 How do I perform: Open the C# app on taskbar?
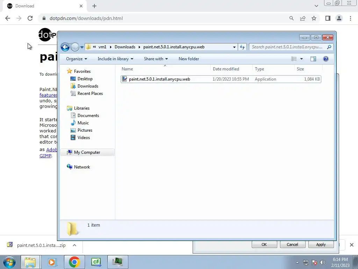pos(96,262)
